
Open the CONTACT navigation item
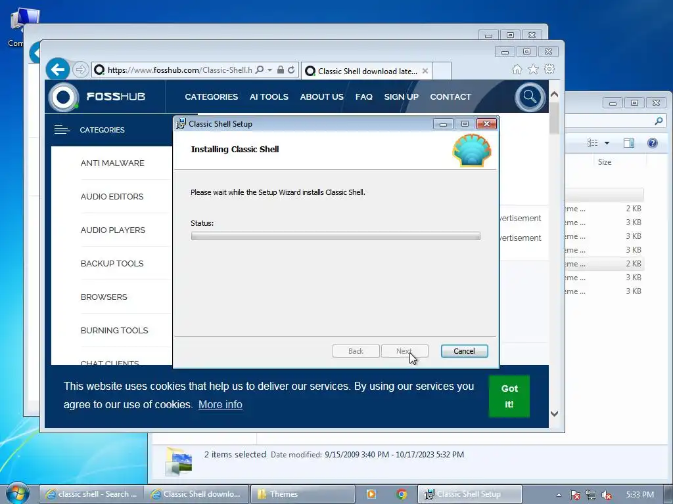(450, 97)
